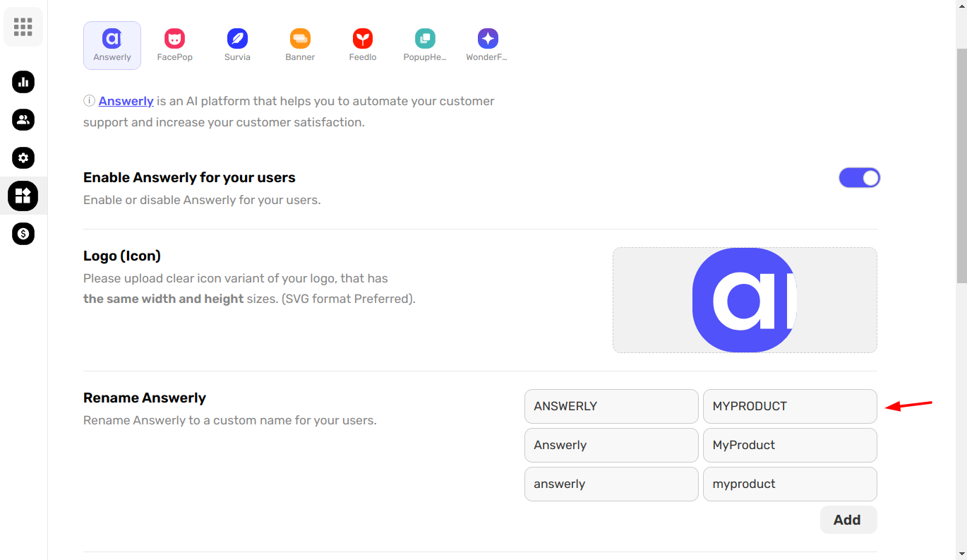Edit the MYPRODUCT uppercase replacement field
Image resolution: width=967 pixels, height=560 pixels.
click(x=790, y=406)
